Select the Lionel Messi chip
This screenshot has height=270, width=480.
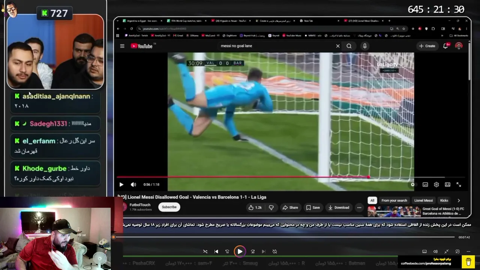[423, 200]
